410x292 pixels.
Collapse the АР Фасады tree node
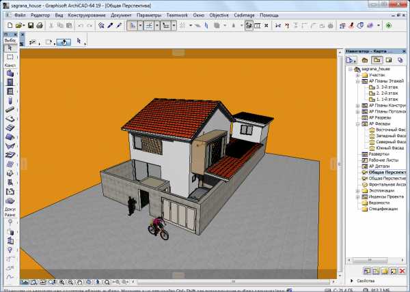357,124
